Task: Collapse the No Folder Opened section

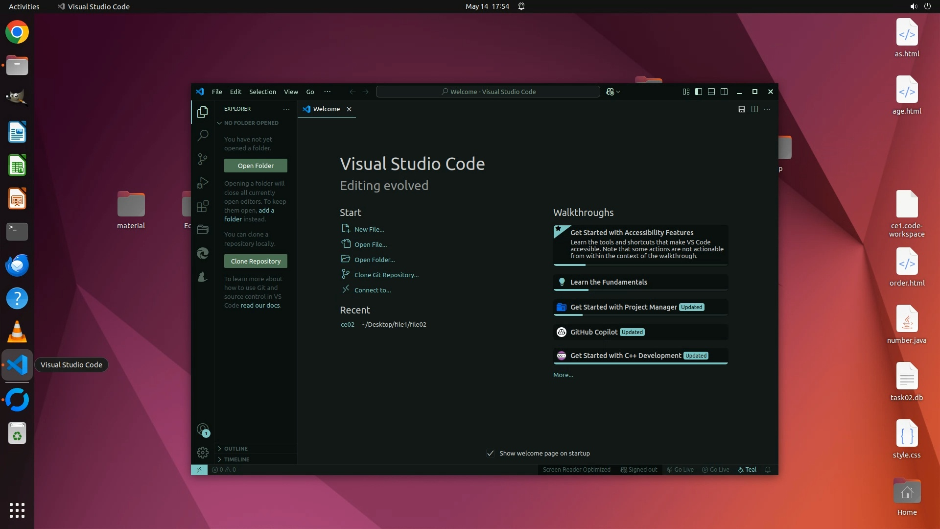Action: point(251,123)
